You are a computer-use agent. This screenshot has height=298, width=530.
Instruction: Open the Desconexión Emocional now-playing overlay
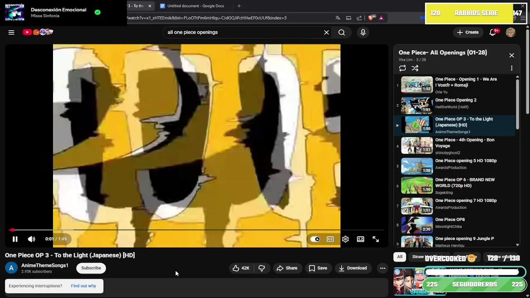63,12
